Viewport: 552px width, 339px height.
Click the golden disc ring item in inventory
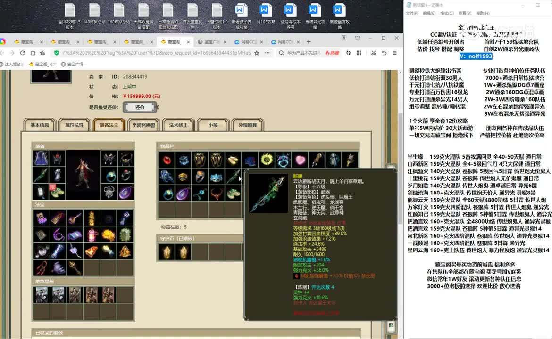coord(267,160)
